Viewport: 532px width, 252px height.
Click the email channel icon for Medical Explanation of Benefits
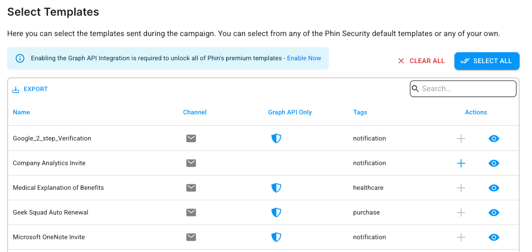(x=191, y=188)
